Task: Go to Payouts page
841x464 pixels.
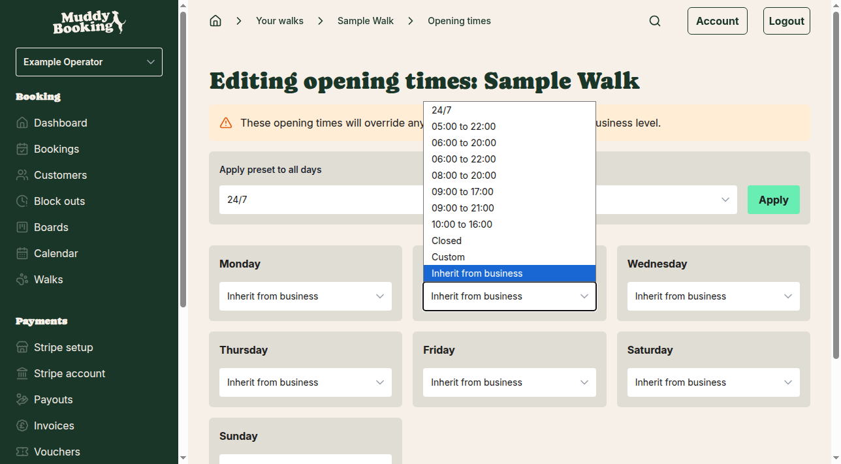Action: [53, 399]
